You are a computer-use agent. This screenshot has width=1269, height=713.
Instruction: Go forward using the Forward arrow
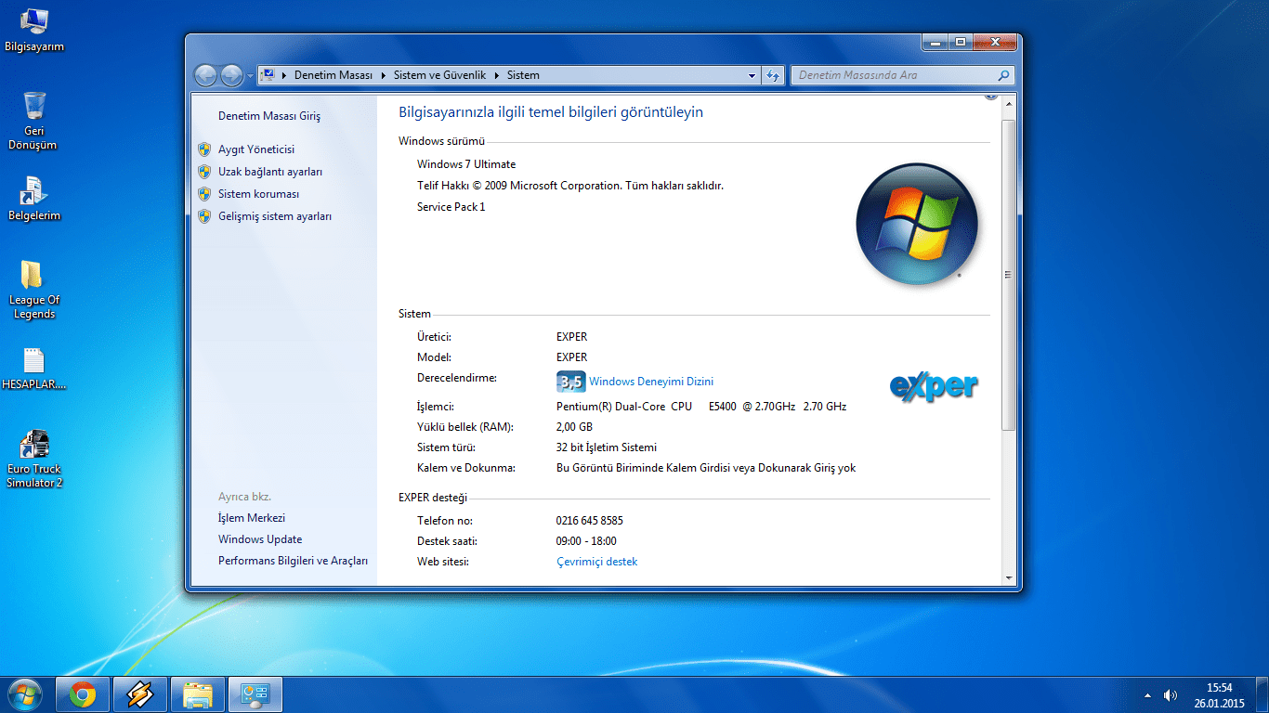pos(231,75)
